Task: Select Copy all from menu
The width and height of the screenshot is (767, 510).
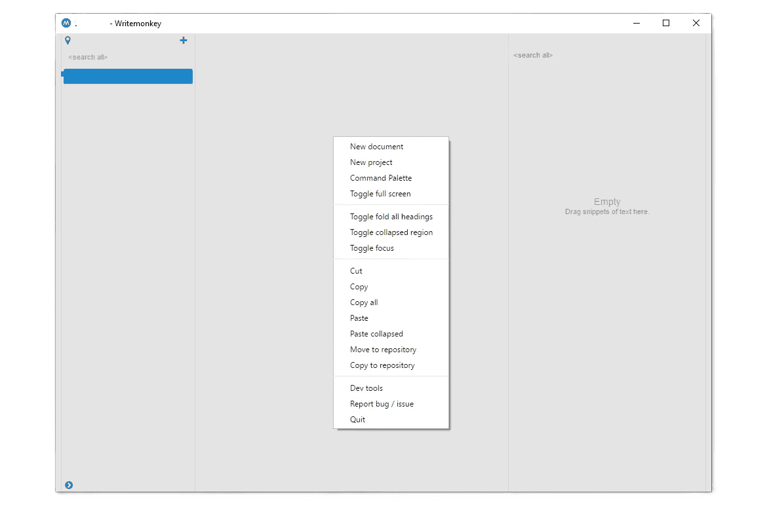Action: 391,302
